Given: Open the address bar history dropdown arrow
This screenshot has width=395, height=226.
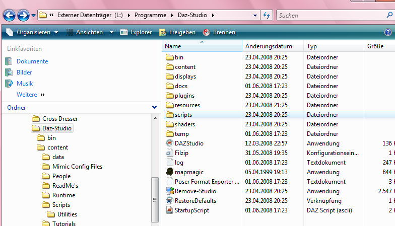Looking at the screenshot, I should point(255,16).
